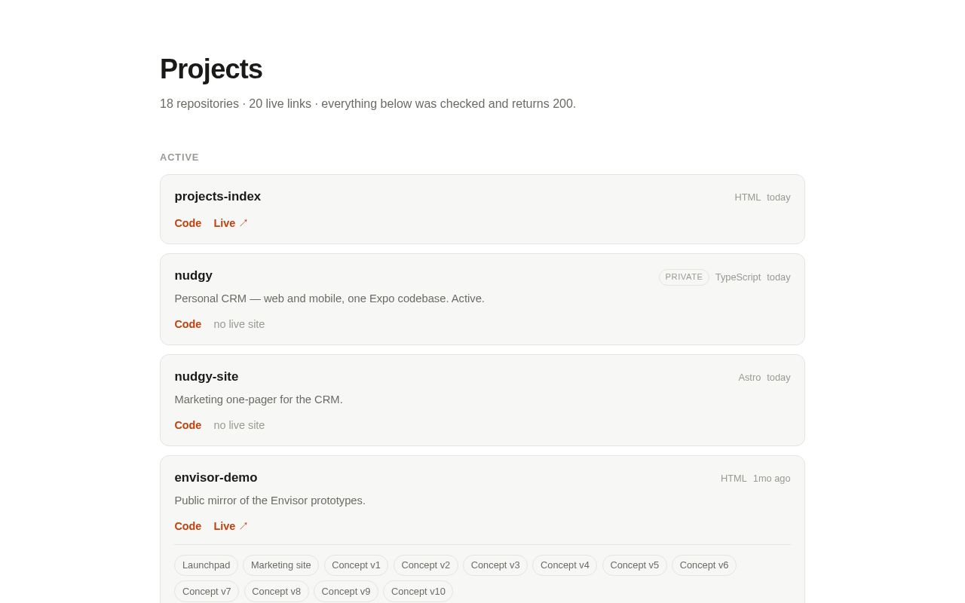Open the Concept v9 chip
965x603 pixels.
pos(346,591)
